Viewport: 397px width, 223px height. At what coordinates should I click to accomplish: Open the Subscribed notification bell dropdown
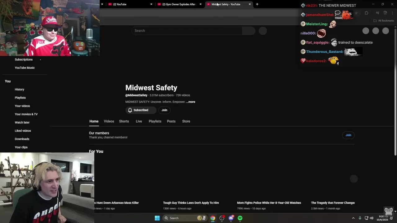(141, 110)
